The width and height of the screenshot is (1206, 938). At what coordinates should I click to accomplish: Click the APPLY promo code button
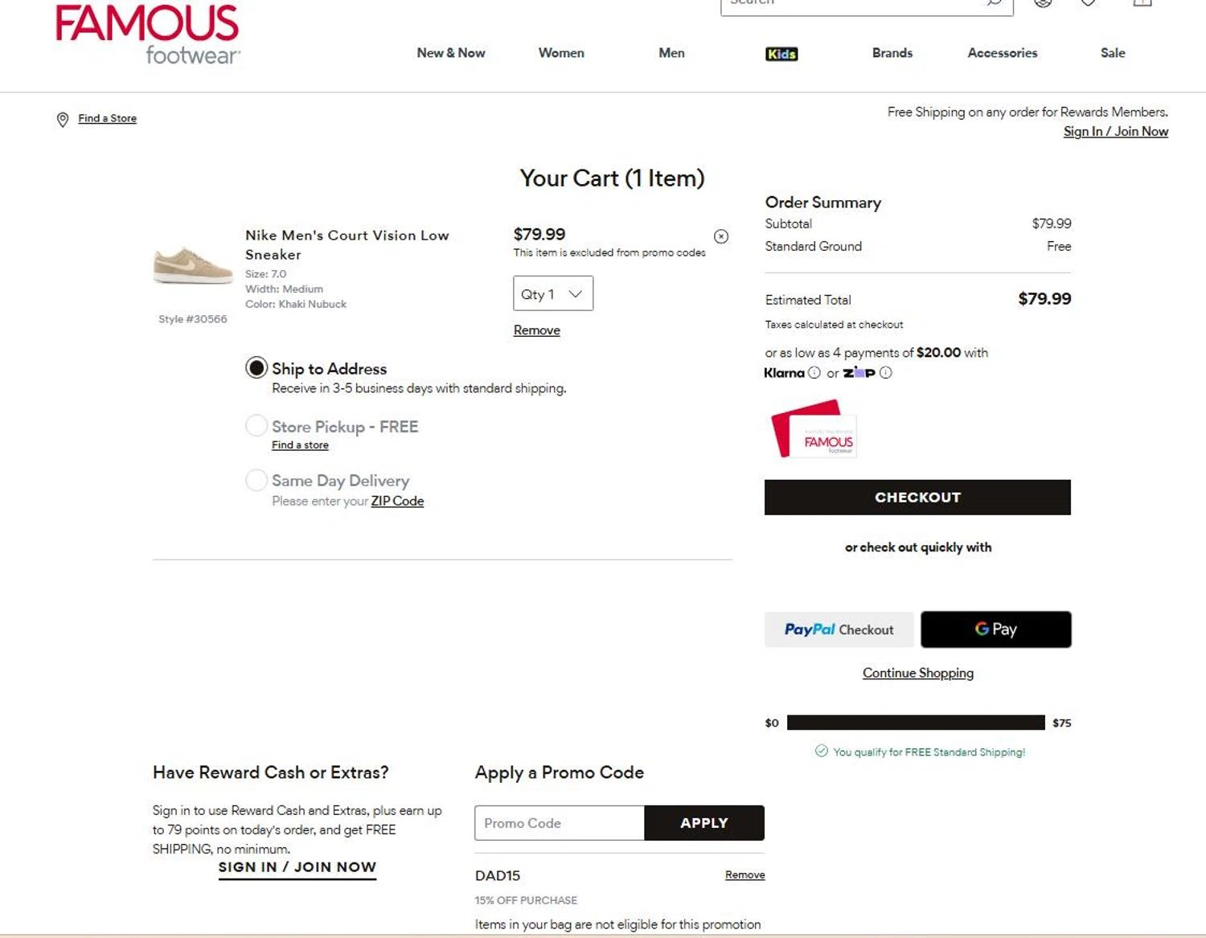point(704,823)
